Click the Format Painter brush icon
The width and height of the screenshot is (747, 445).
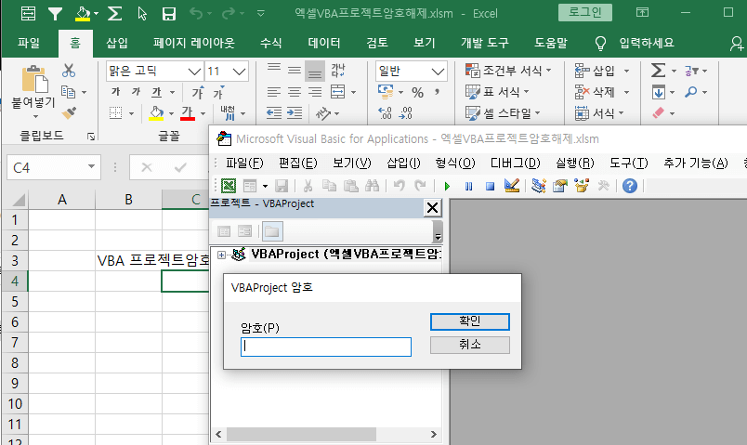[x=69, y=113]
